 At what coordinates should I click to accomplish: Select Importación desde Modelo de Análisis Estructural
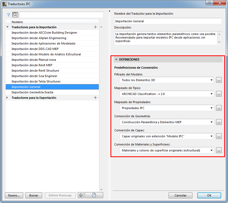pos(52,54)
